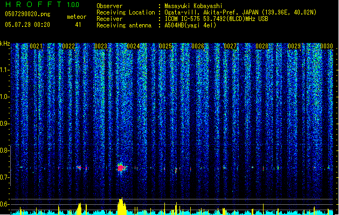
Task: Click the kHz axis unit label
Action: [5, 44]
